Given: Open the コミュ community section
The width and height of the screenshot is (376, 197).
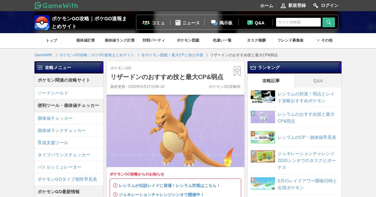Looking at the screenshot, I should coord(154,23).
